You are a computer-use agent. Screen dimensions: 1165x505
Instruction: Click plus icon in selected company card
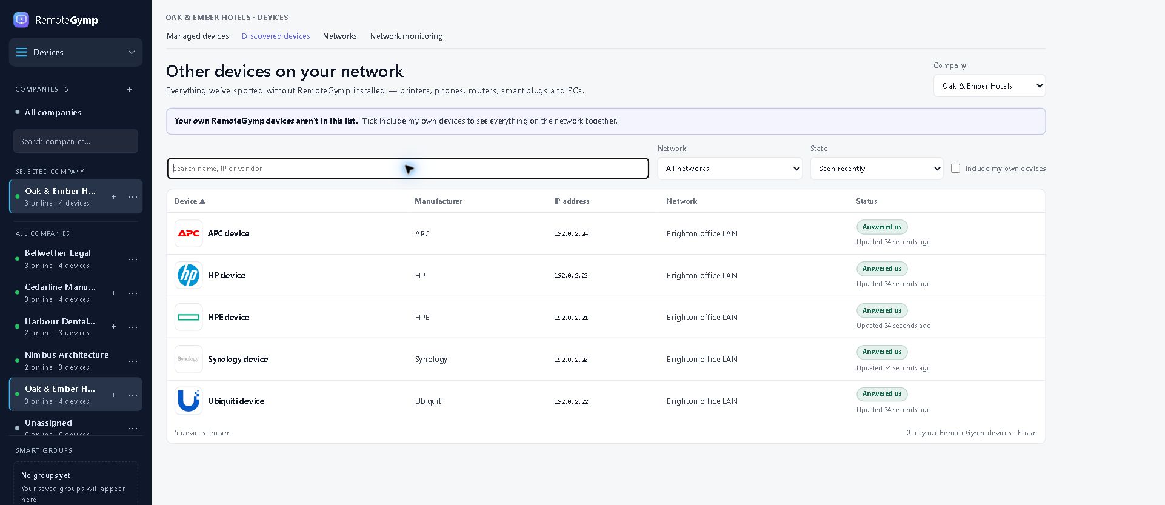[113, 197]
